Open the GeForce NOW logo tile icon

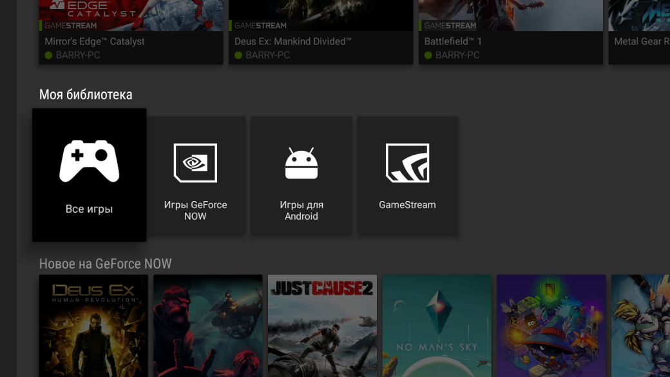pos(195,163)
